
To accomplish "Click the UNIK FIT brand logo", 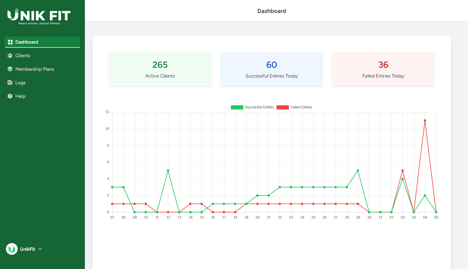I will click(x=39, y=16).
